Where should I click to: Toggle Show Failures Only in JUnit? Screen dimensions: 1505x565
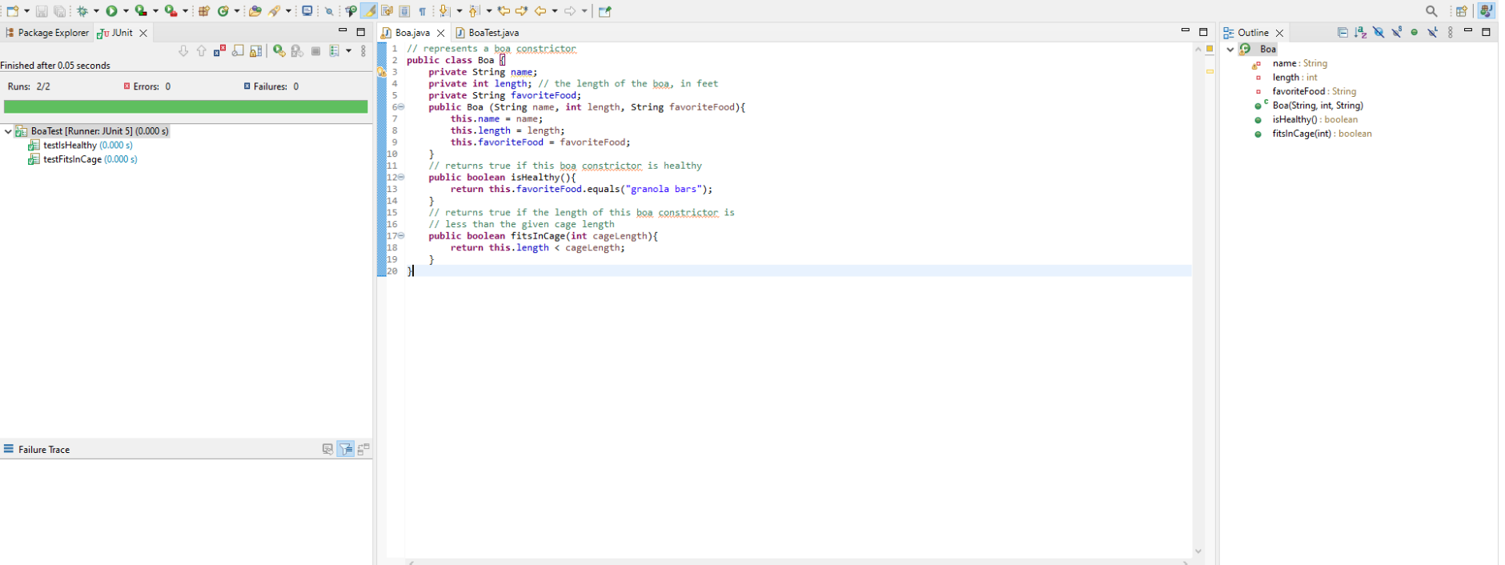(x=219, y=50)
